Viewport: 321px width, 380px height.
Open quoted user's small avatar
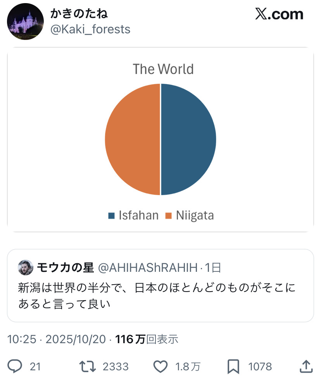coord(26,268)
